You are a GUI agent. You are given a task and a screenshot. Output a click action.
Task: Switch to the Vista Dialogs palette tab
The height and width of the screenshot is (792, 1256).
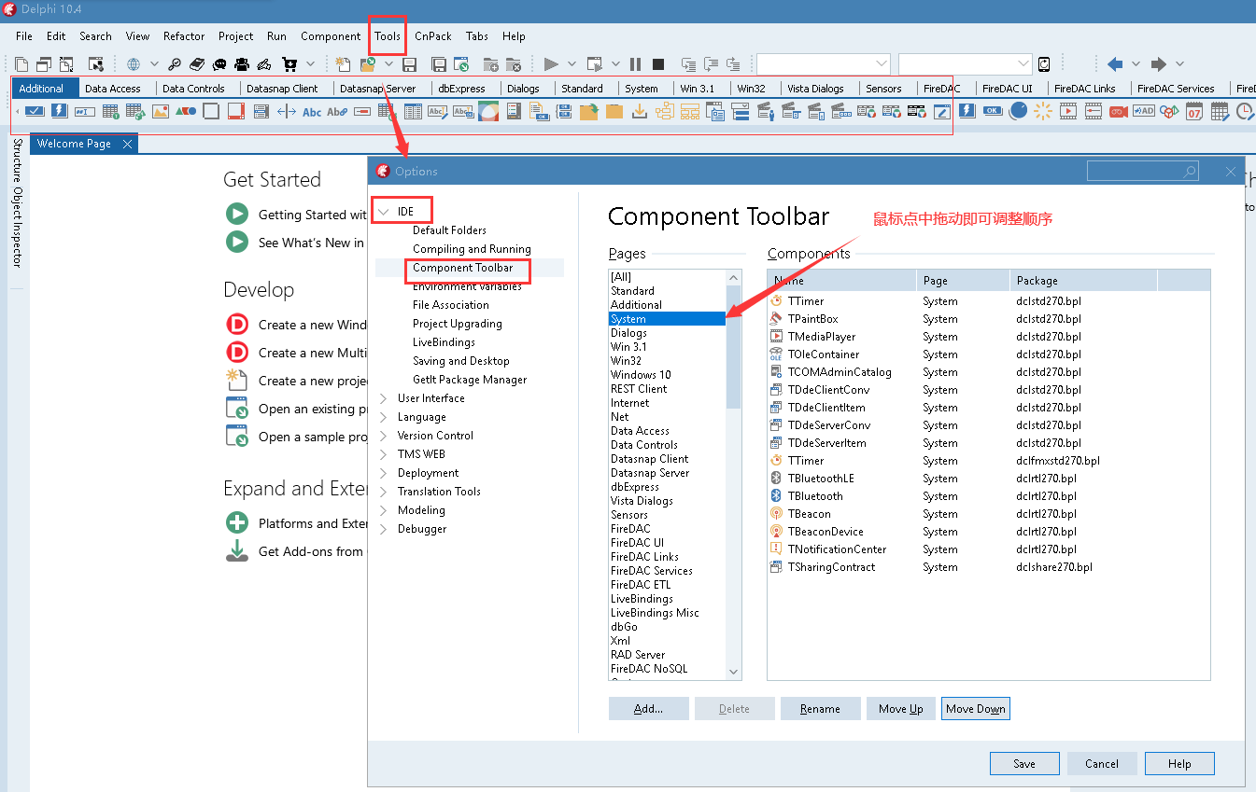tap(815, 89)
